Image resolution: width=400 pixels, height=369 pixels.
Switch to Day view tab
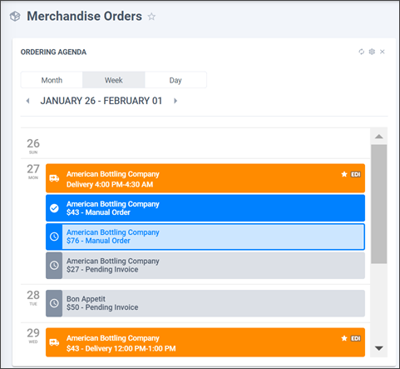click(x=175, y=80)
